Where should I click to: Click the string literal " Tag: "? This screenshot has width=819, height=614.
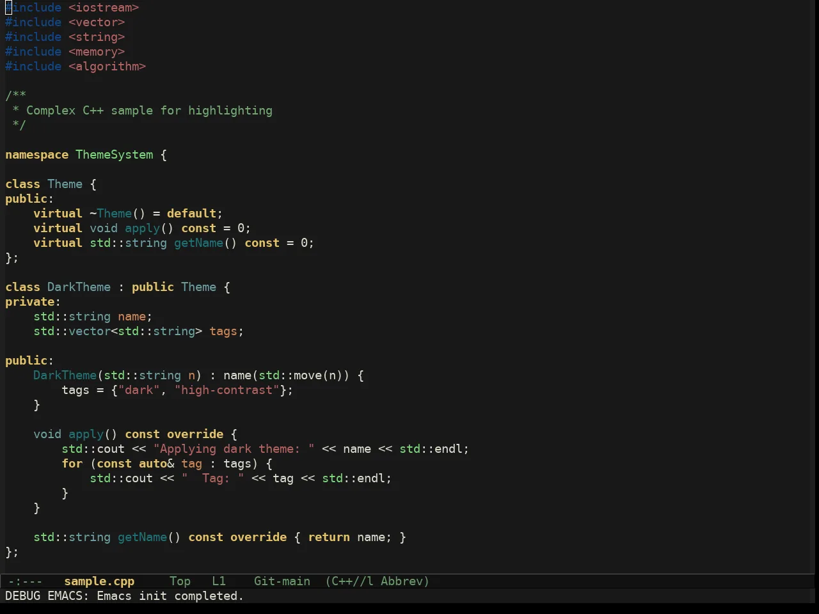212,478
